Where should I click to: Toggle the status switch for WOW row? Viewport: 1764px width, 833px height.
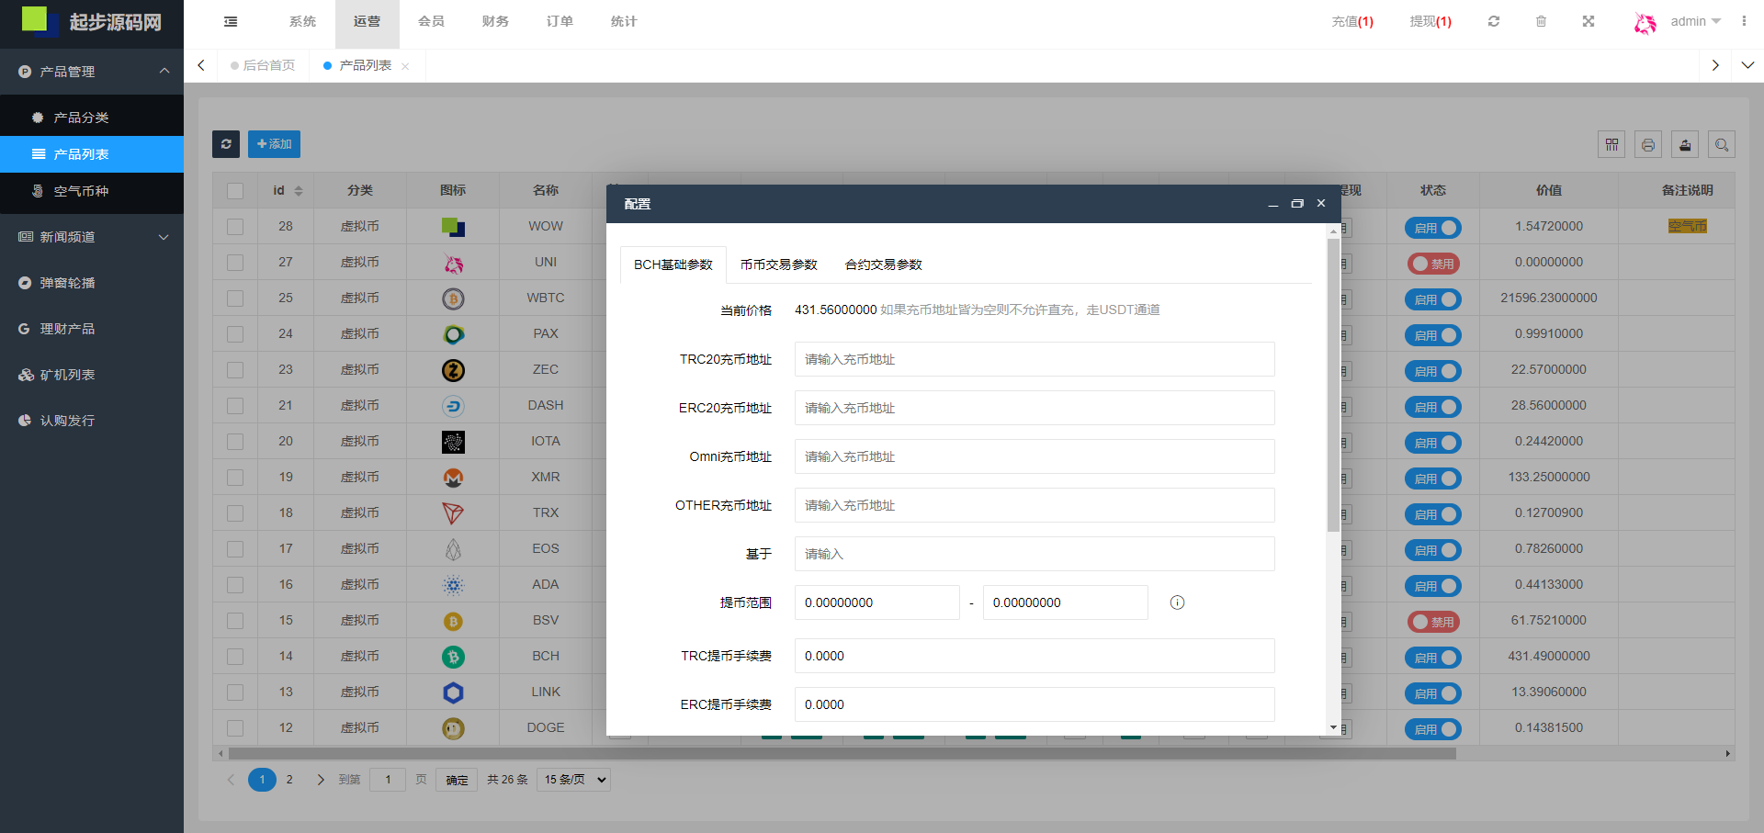click(1432, 228)
